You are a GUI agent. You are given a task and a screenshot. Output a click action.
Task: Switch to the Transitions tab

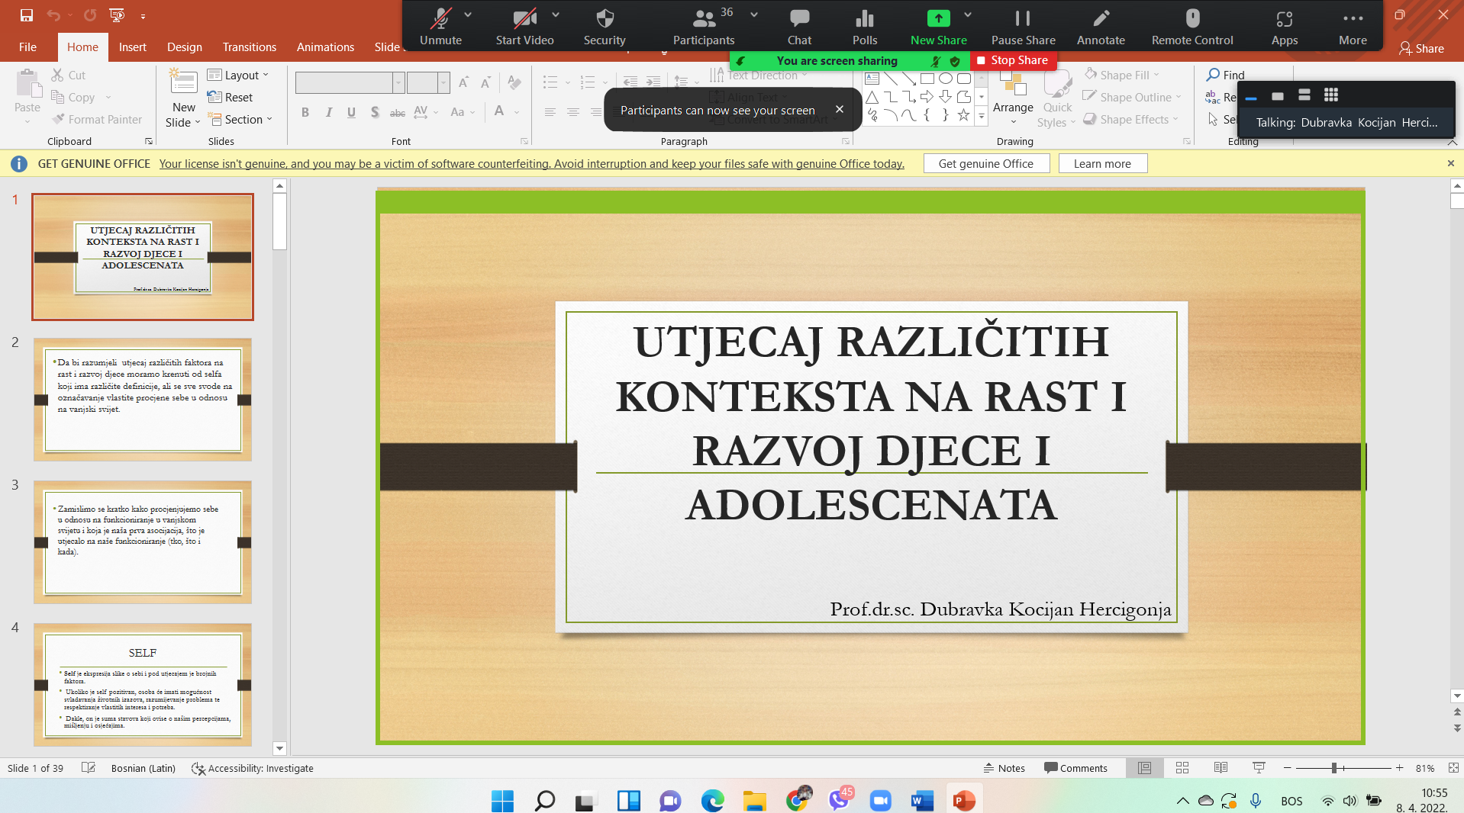pyautogui.click(x=249, y=47)
